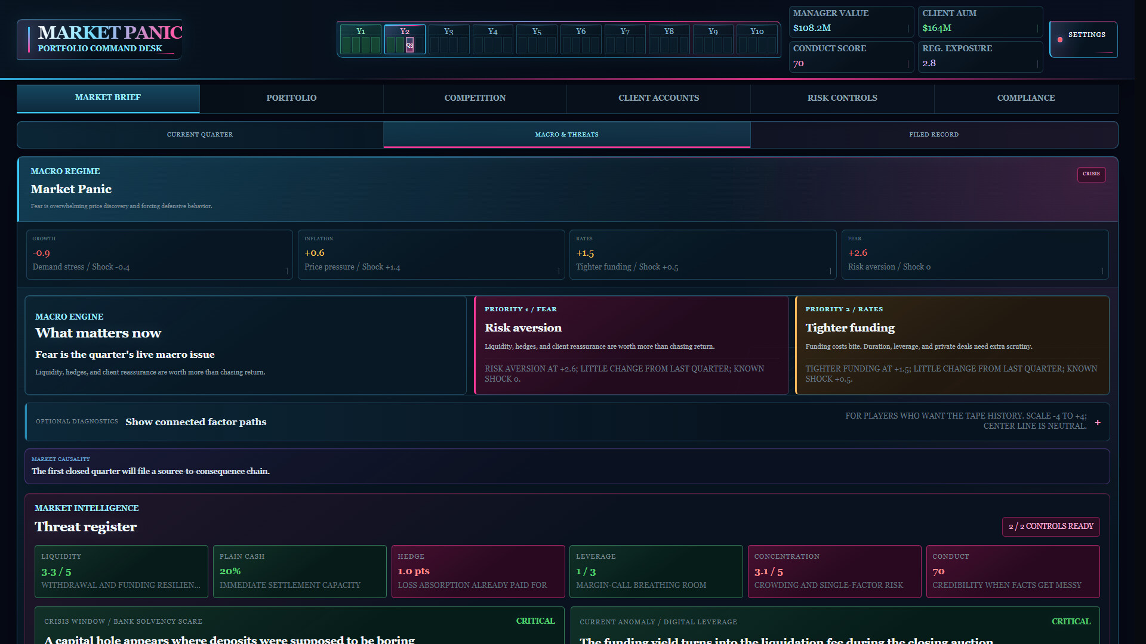1146x644 pixels.
Task: Select the Current Quarter sub-tab
Action: (200, 135)
